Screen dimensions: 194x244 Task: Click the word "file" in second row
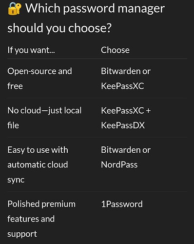click(13, 125)
